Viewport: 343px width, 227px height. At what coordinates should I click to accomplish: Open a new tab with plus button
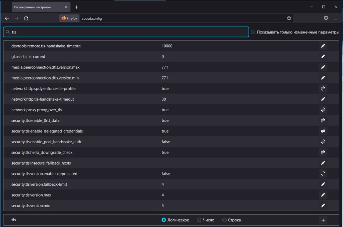[x=76, y=7]
